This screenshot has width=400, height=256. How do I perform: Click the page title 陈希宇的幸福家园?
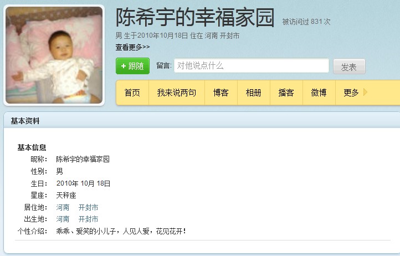pos(195,17)
